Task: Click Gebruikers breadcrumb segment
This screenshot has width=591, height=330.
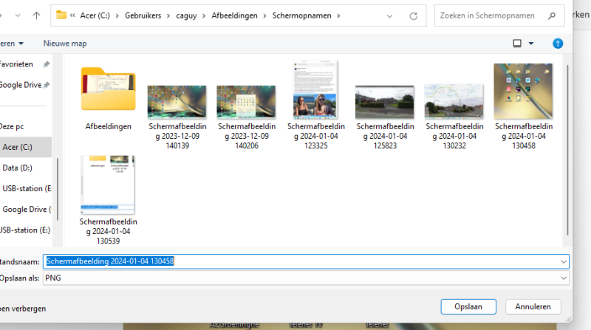Action: [x=143, y=16]
